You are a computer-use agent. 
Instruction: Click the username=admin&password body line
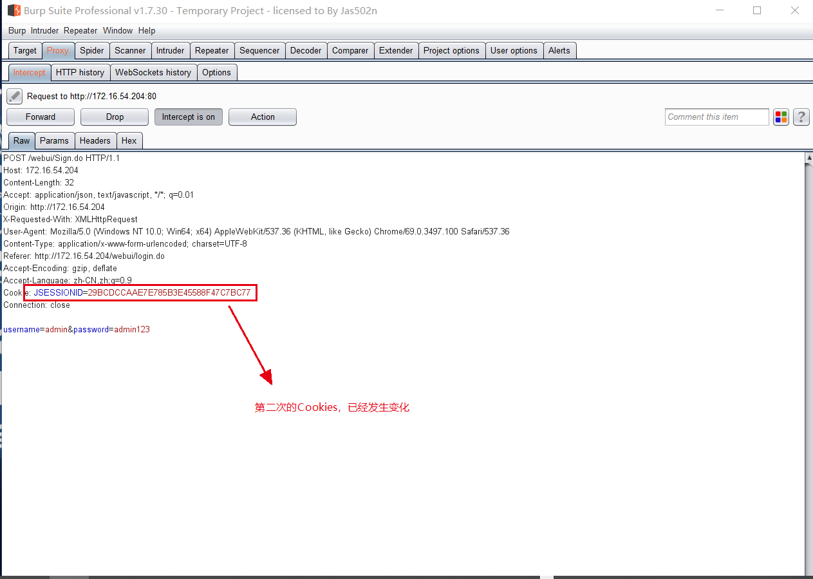tap(77, 329)
